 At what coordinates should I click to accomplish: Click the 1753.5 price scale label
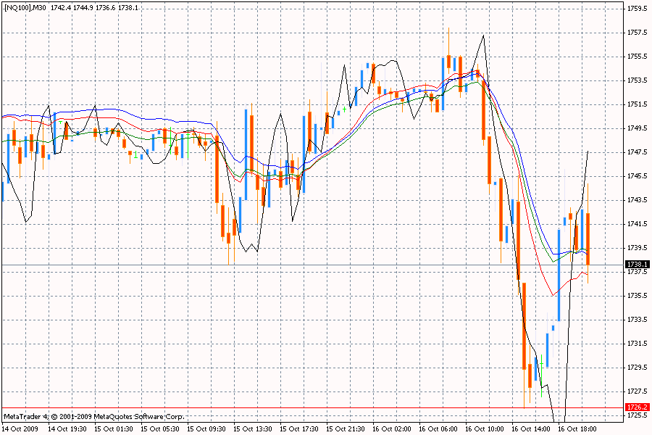638,80
